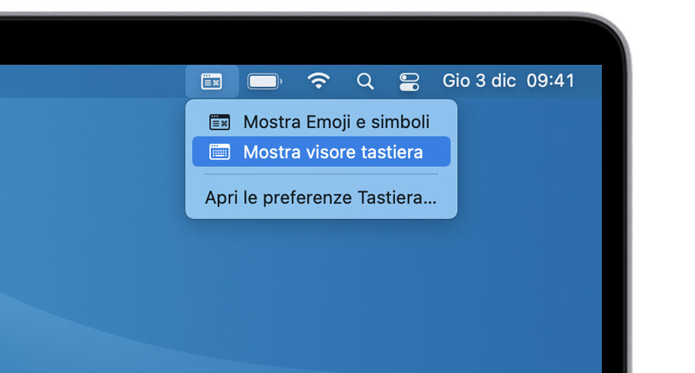Click the keyboard icon beside visore tastiera
Image resolution: width=695 pixels, height=373 pixels.
(220, 152)
